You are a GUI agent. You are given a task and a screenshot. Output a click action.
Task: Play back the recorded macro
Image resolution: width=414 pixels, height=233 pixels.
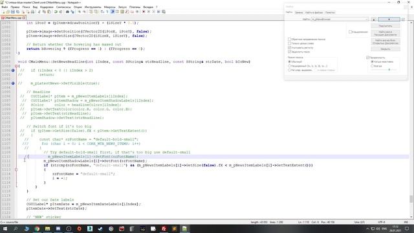[x=153, y=12]
